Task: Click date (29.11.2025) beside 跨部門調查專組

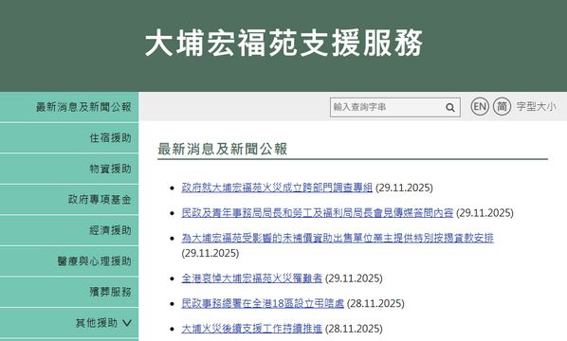Action: pos(404,188)
